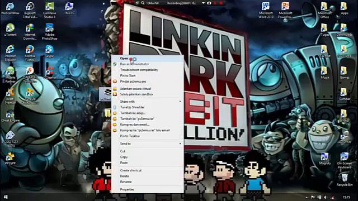The width and height of the screenshot is (358, 201).
Task: Select the Microsoft Office folder
Action: (x=324, y=10)
